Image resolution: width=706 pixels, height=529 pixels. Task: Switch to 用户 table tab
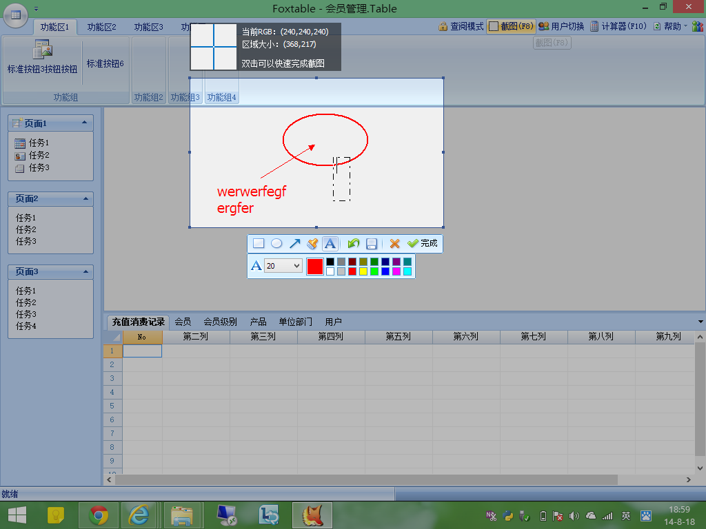tap(333, 322)
